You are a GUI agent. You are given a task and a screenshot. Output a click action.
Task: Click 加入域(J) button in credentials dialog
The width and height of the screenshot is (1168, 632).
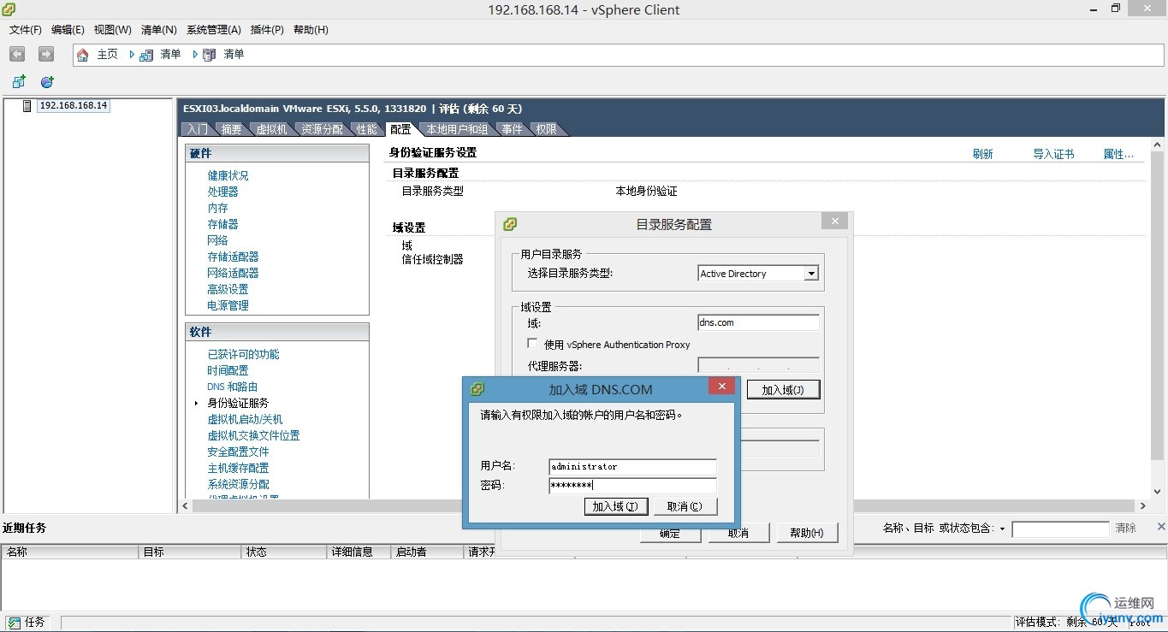point(614,506)
